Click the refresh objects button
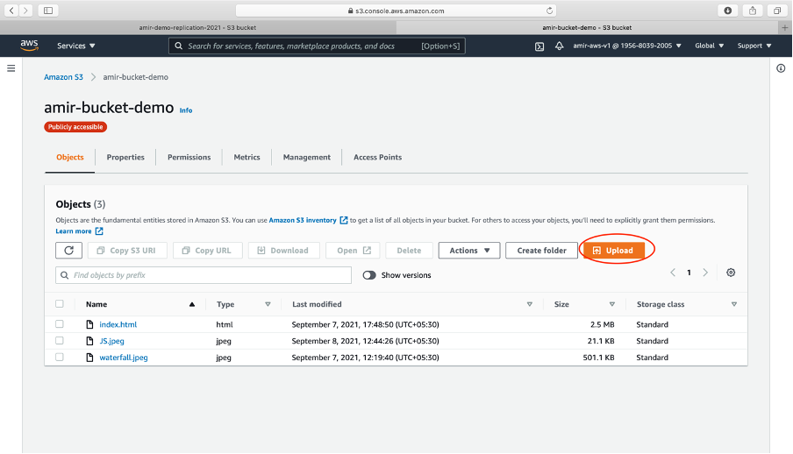Image resolution: width=793 pixels, height=454 pixels. (68, 251)
